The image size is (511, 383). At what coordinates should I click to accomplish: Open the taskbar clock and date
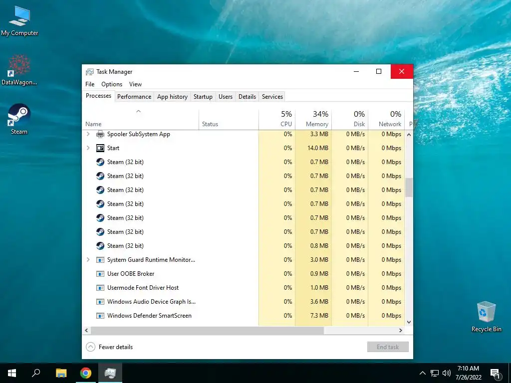[468, 373]
